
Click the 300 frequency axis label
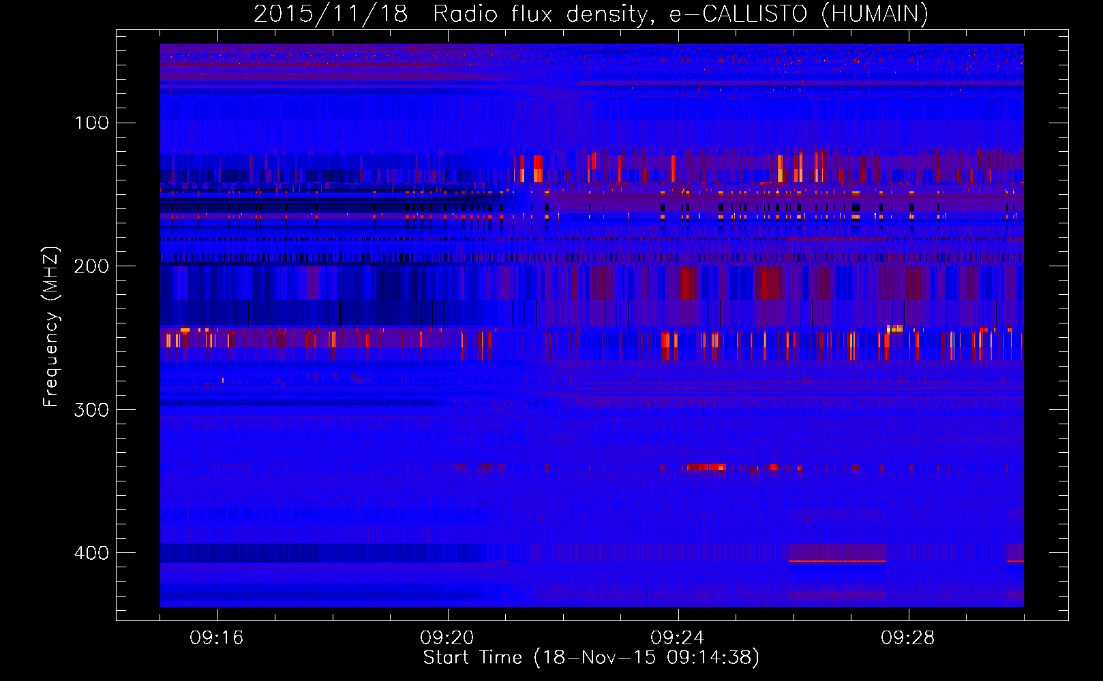point(91,410)
